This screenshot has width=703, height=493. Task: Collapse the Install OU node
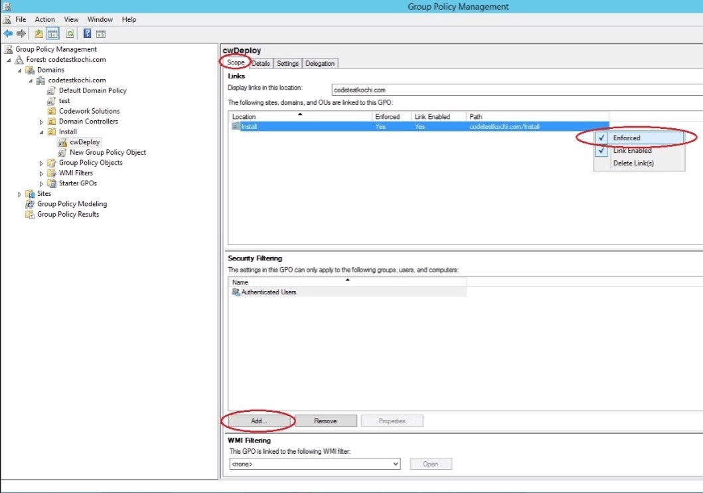(x=41, y=132)
